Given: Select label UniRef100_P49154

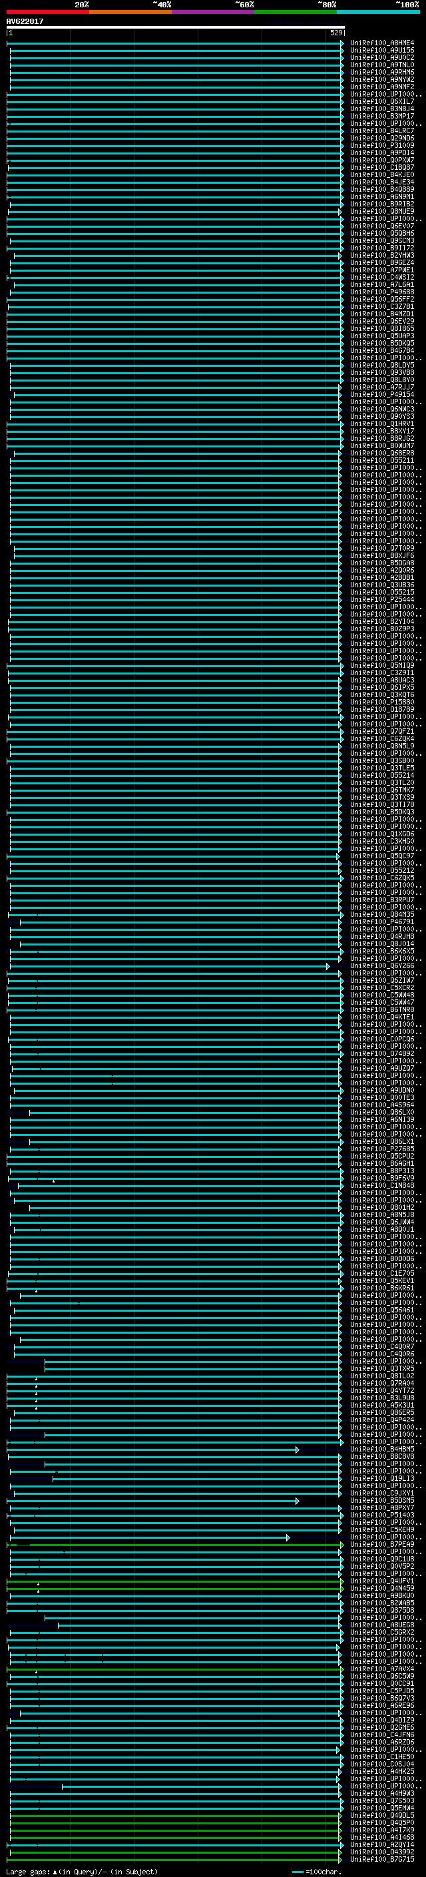Looking at the screenshot, I should point(381,394).
